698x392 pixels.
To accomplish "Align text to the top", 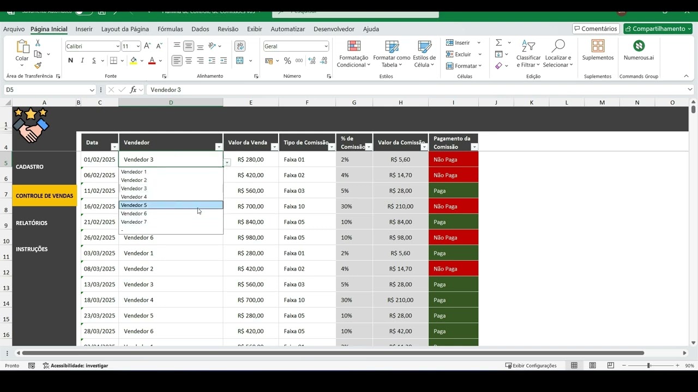I will 177,46.
